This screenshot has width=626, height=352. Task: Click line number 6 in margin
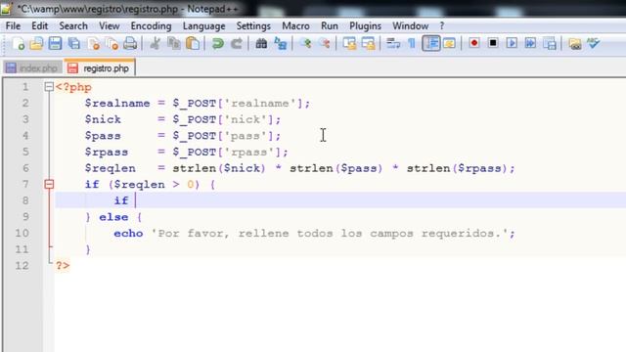pos(25,168)
